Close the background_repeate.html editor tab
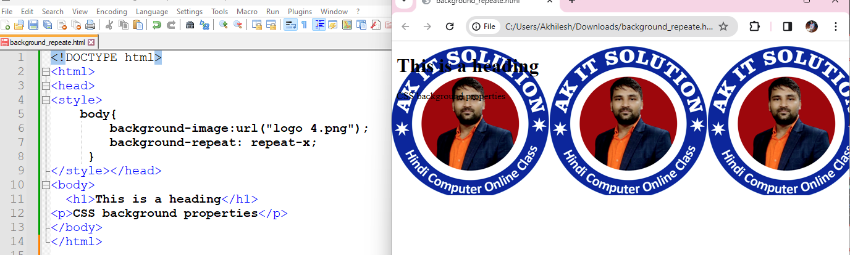Image resolution: width=850 pixels, height=255 pixels. pyautogui.click(x=91, y=42)
